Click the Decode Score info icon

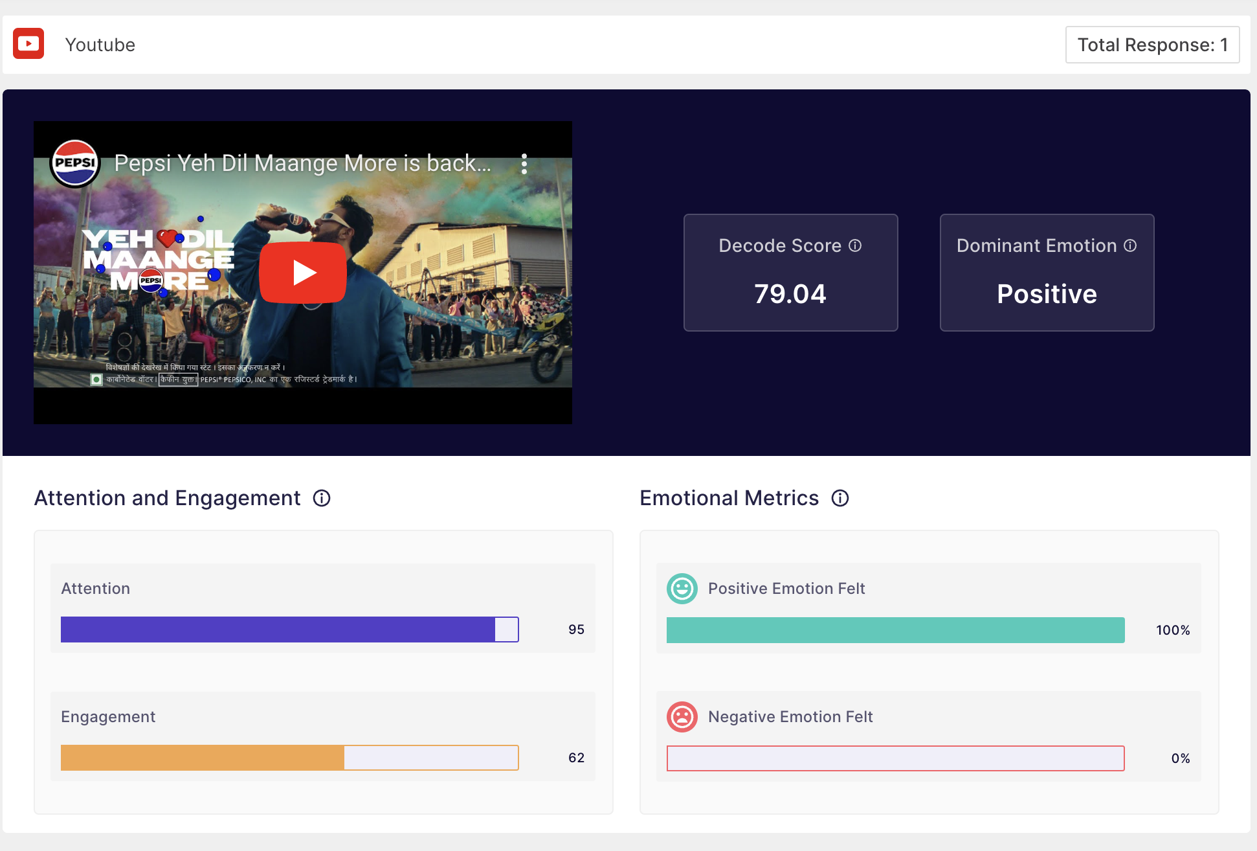(855, 245)
